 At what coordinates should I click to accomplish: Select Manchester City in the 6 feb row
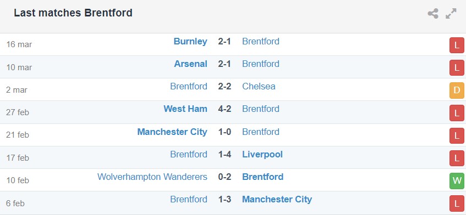(277, 199)
